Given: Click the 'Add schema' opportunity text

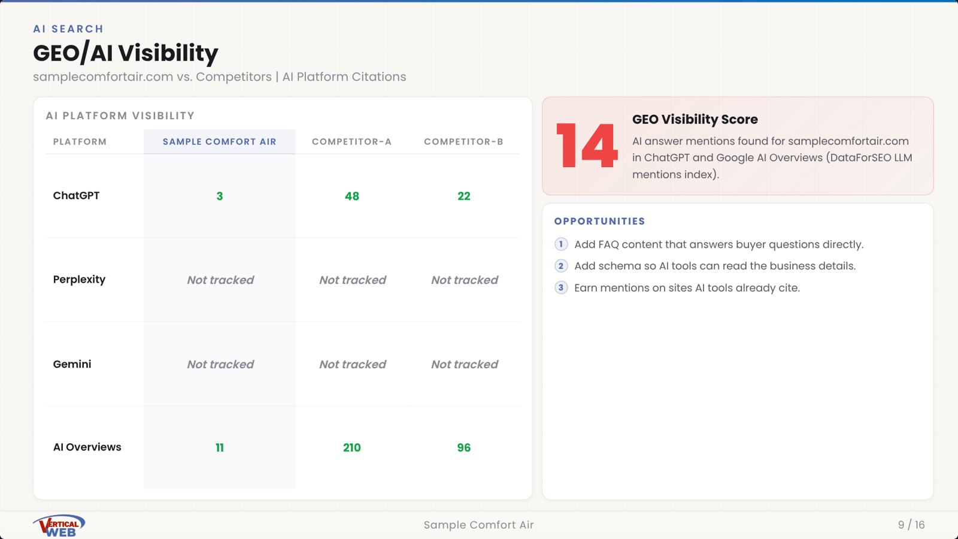Looking at the screenshot, I should tap(715, 266).
